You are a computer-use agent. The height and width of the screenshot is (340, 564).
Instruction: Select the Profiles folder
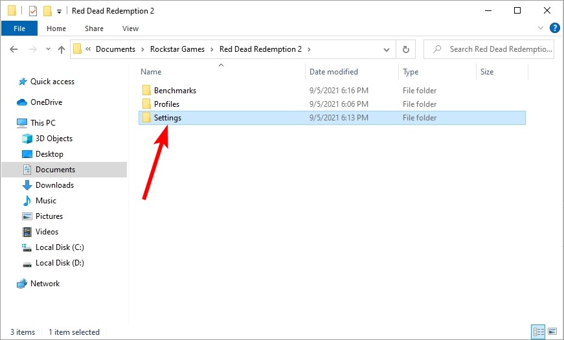point(166,104)
